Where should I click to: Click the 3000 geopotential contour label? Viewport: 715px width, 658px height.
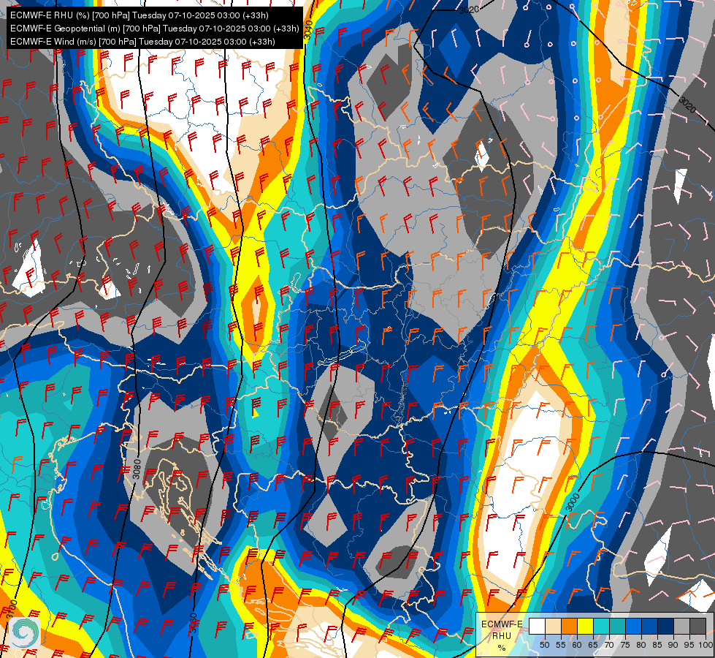click(x=573, y=502)
